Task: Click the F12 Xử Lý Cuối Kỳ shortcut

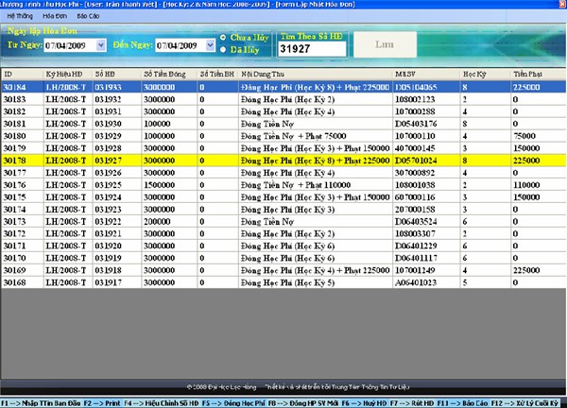Action: pos(534,402)
